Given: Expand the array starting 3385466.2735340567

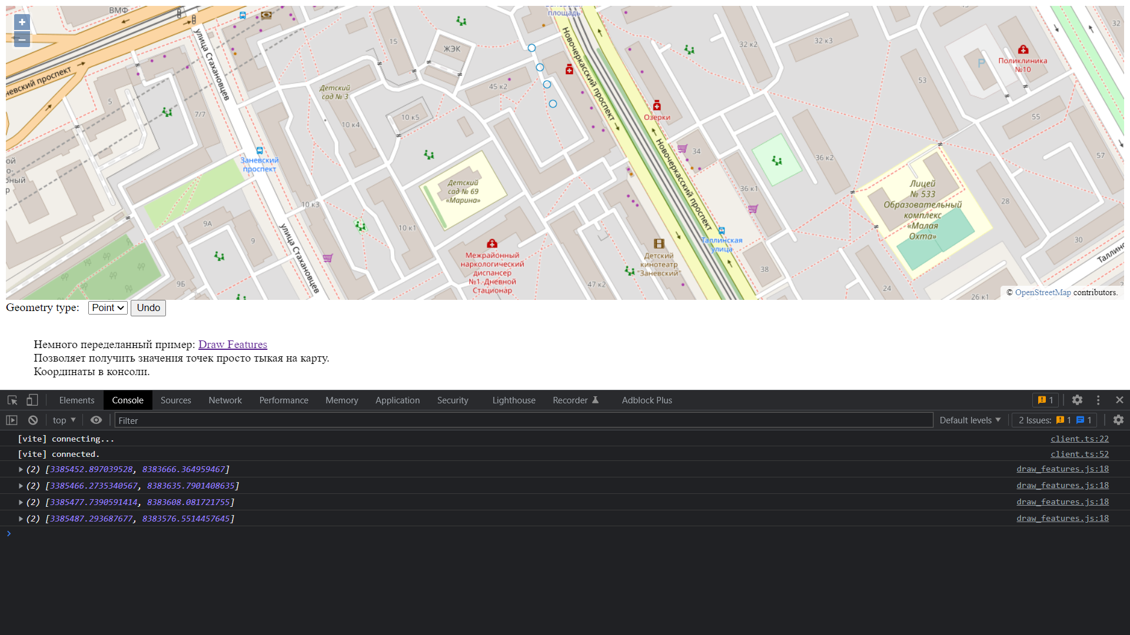Looking at the screenshot, I should [x=21, y=486].
